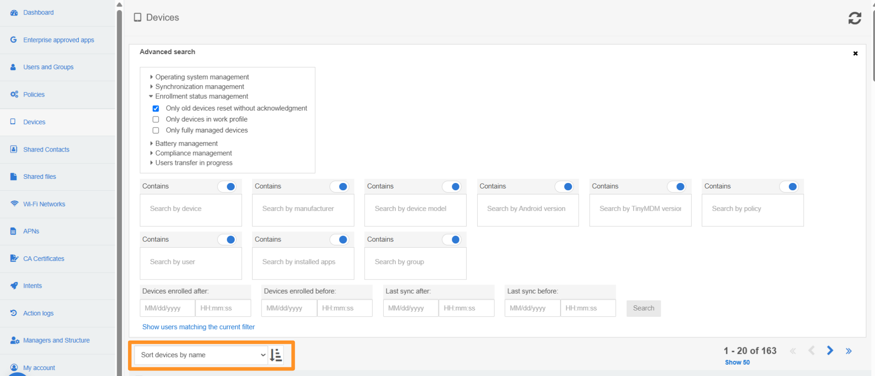Click the refresh icon at top right

point(854,18)
